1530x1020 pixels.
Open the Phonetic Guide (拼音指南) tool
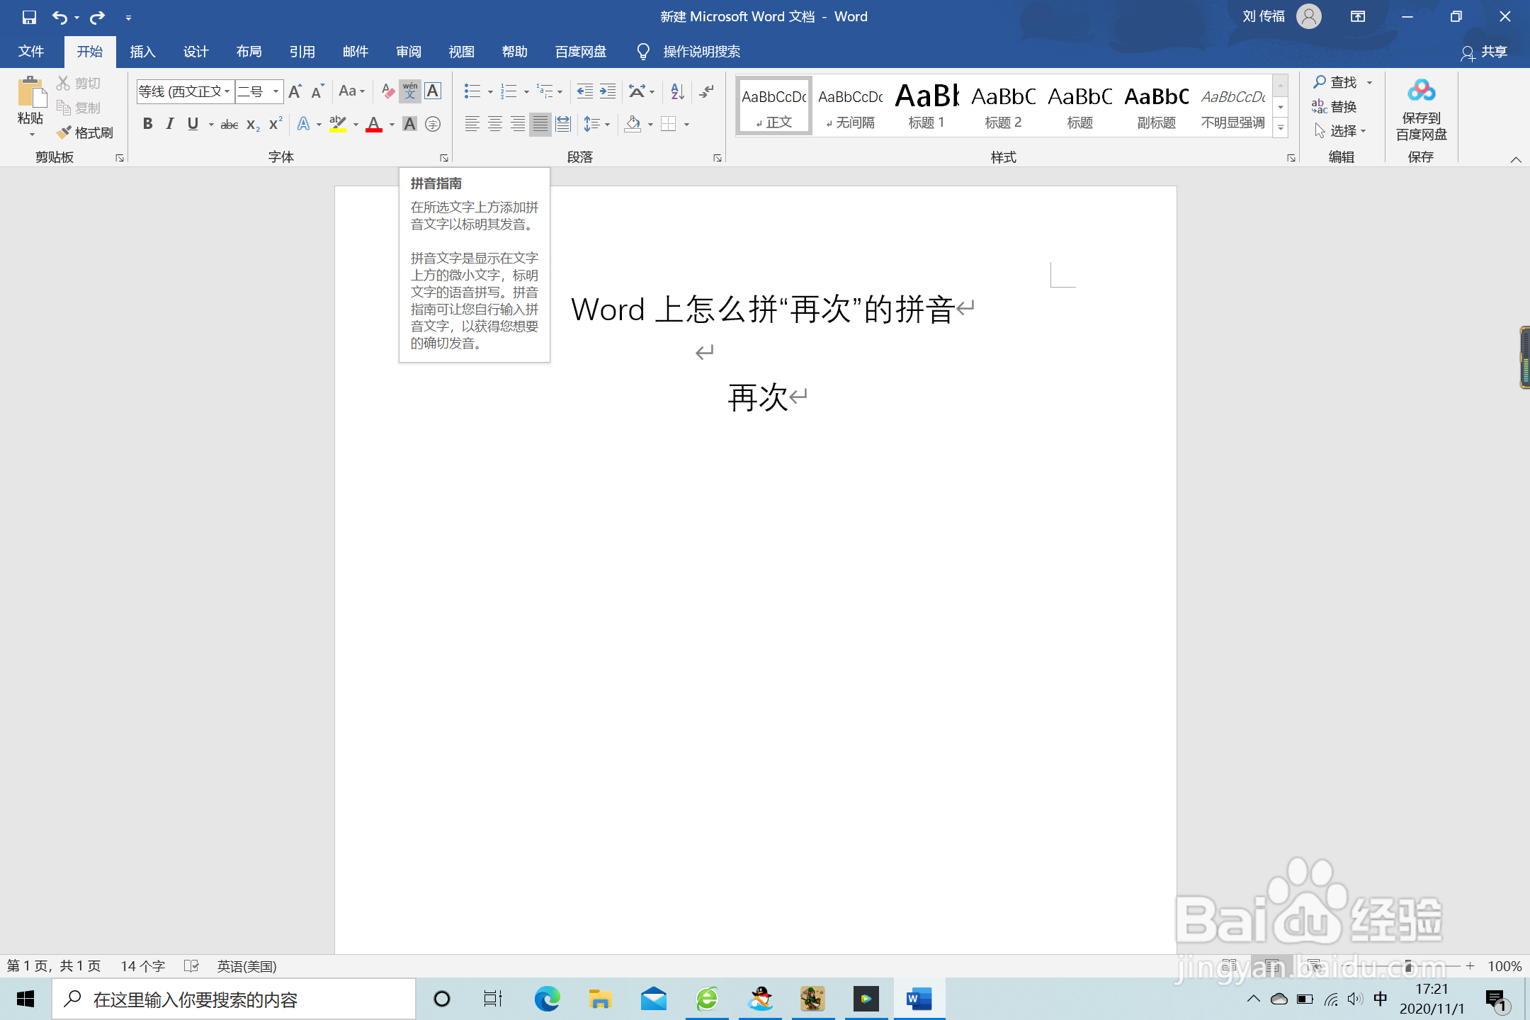coord(410,91)
